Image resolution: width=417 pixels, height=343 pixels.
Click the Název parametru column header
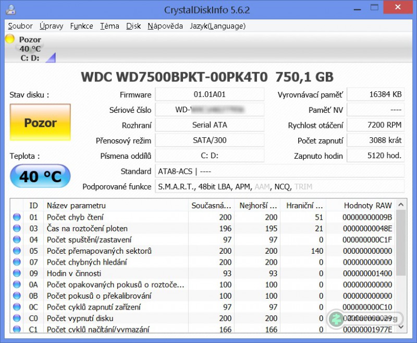[x=116, y=205]
